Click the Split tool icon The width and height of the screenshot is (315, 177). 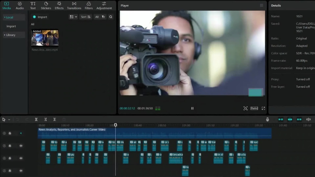click(36, 119)
